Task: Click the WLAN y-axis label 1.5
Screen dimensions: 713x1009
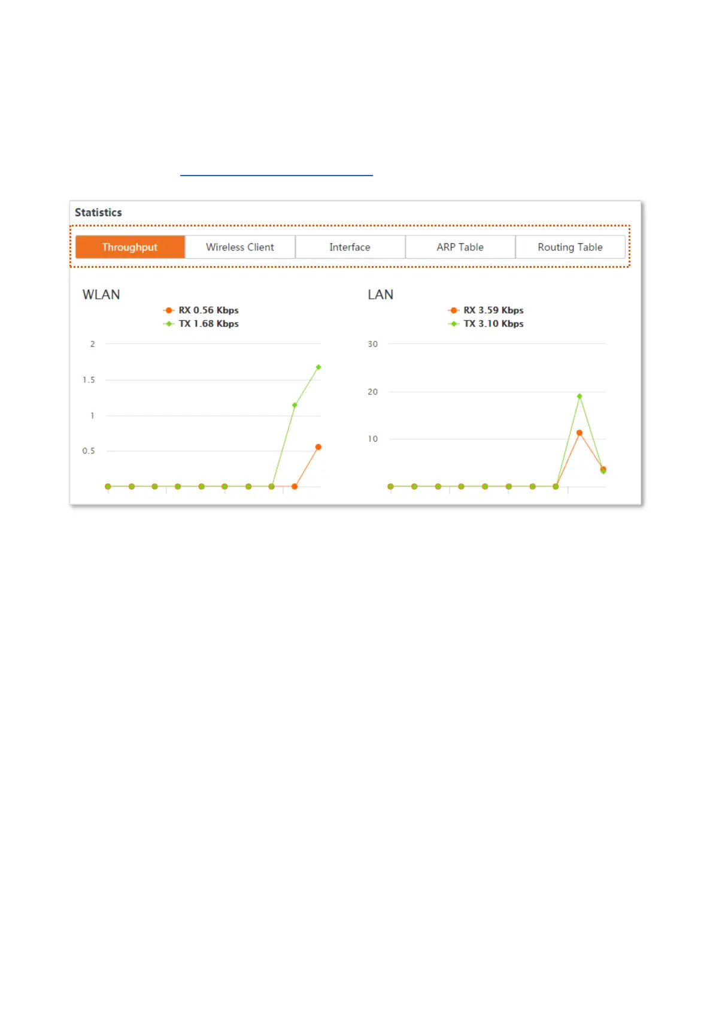Action: tap(89, 380)
